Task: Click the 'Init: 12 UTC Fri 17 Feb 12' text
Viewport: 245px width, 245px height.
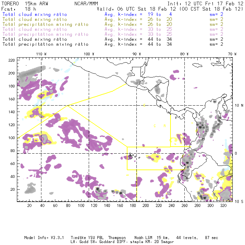Action: click(205, 4)
